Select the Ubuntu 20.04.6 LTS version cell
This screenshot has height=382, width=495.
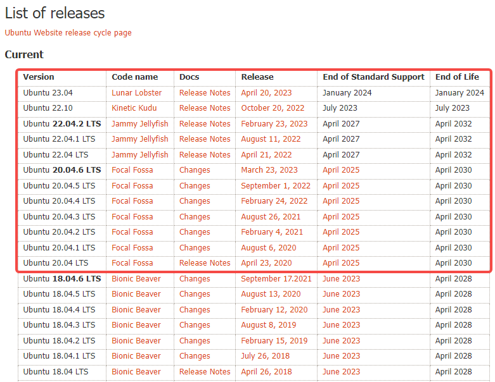click(62, 170)
